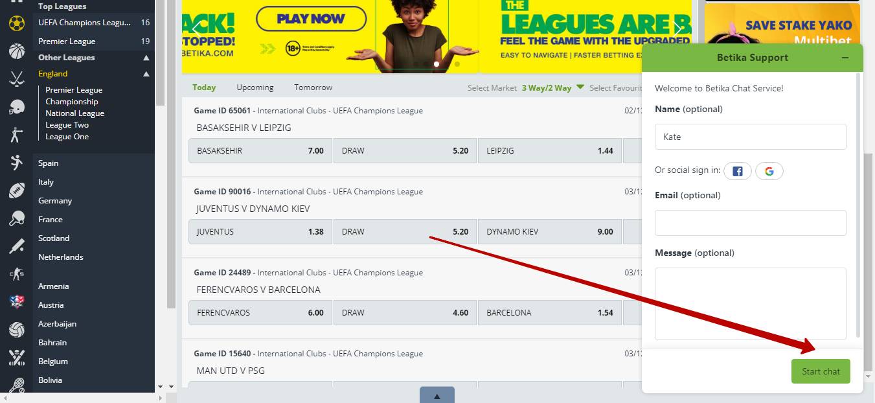Click the Start chat button
The height and width of the screenshot is (403, 875).
click(821, 371)
